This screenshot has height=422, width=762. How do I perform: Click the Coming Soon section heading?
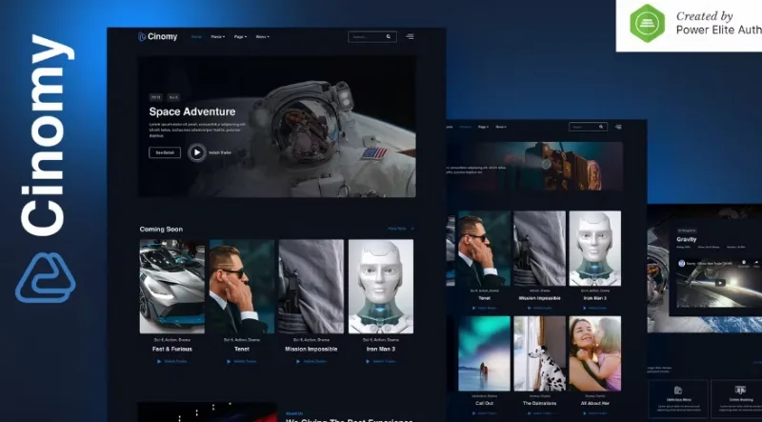click(161, 229)
